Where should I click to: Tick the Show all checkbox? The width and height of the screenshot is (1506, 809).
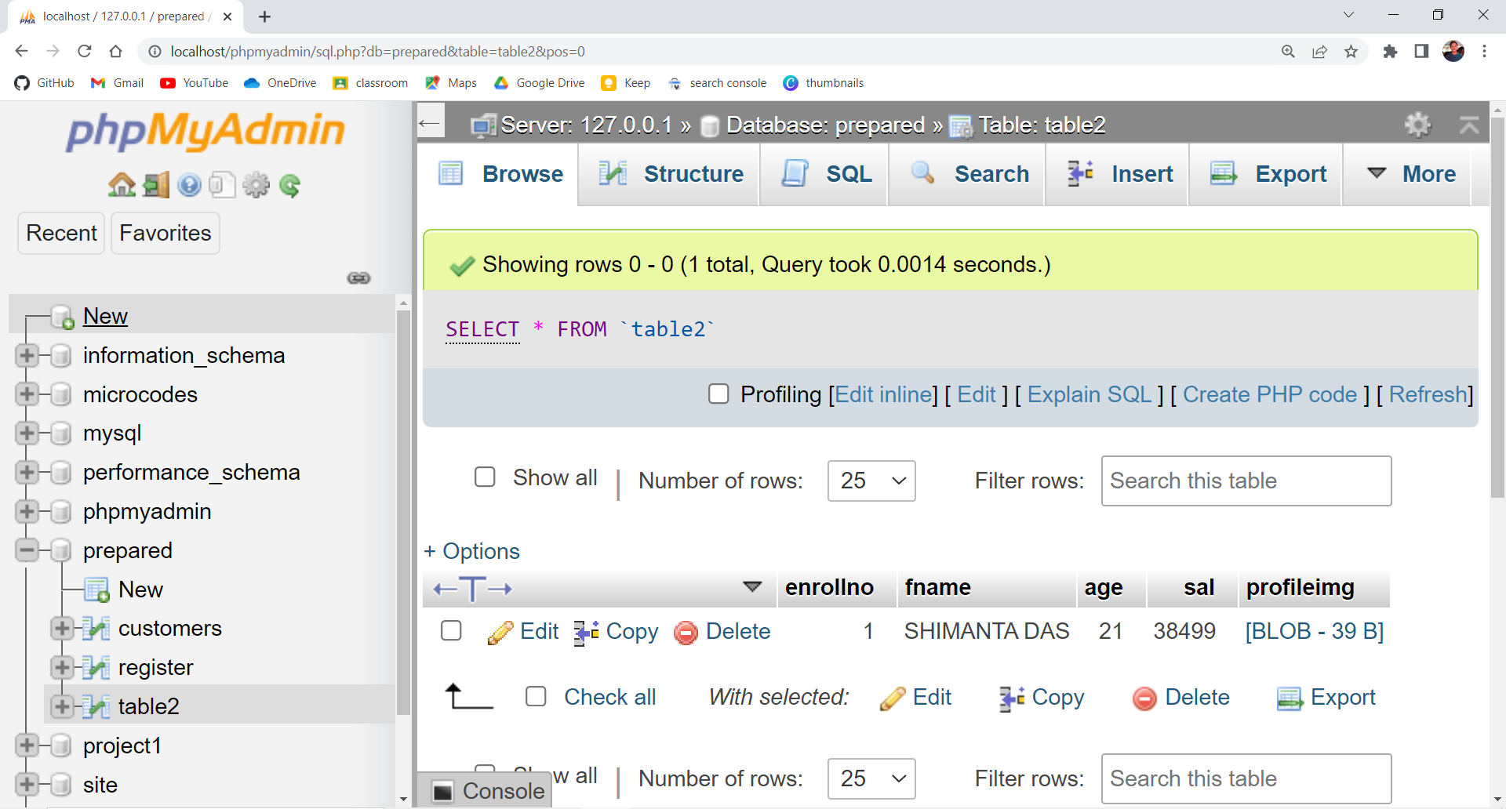click(x=485, y=477)
